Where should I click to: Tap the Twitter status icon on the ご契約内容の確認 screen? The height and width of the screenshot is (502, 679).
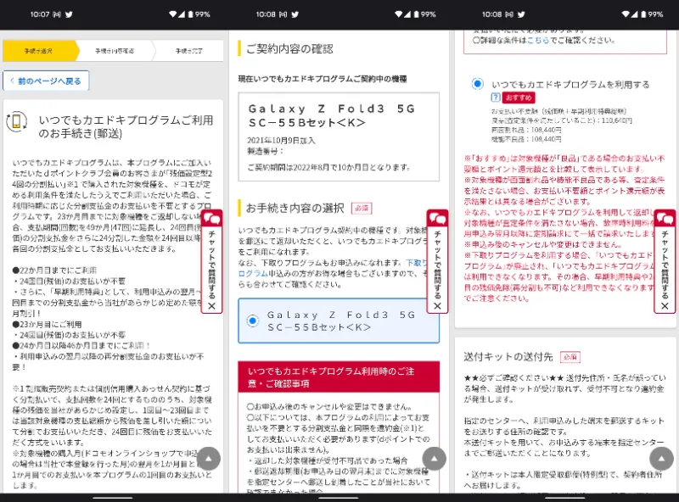click(x=295, y=14)
